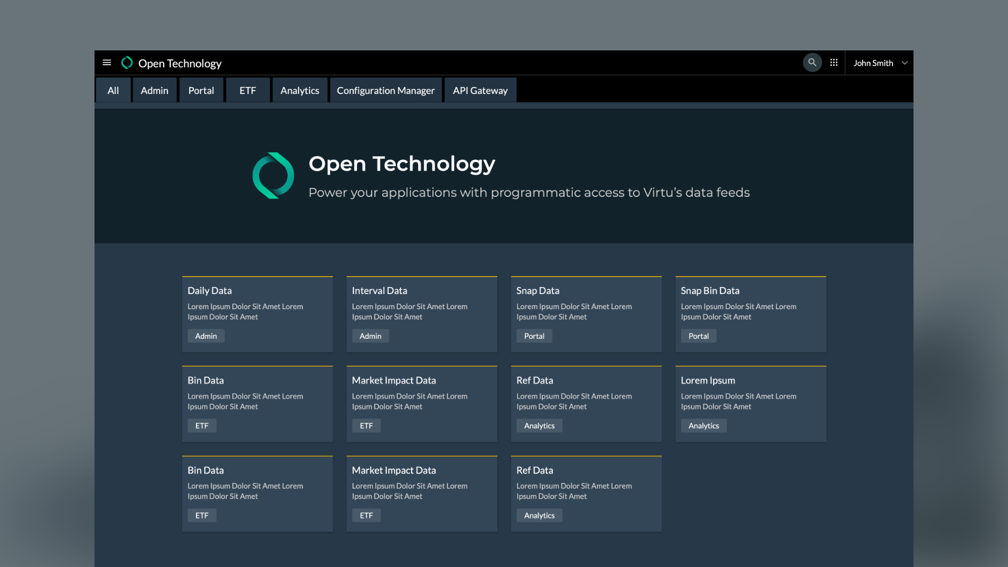The image size is (1008, 567).
Task: Expand the John Smith user dropdown
Action: (905, 63)
